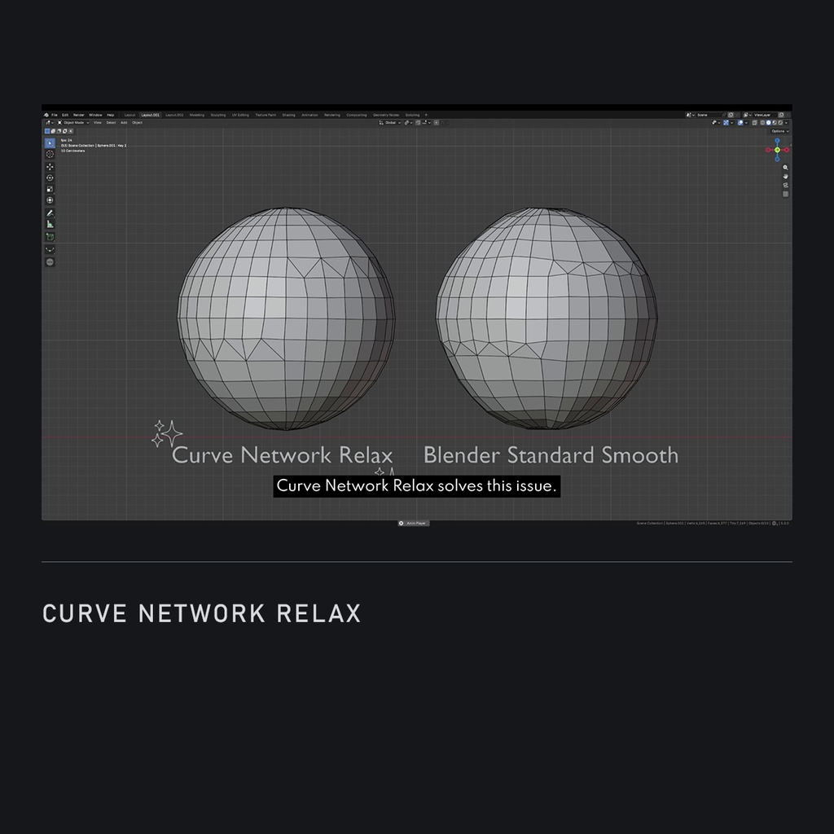This screenshot has width=834, height=834.
Task: Open the Object Mode dropdown
Action: click(x=73, y=123)
